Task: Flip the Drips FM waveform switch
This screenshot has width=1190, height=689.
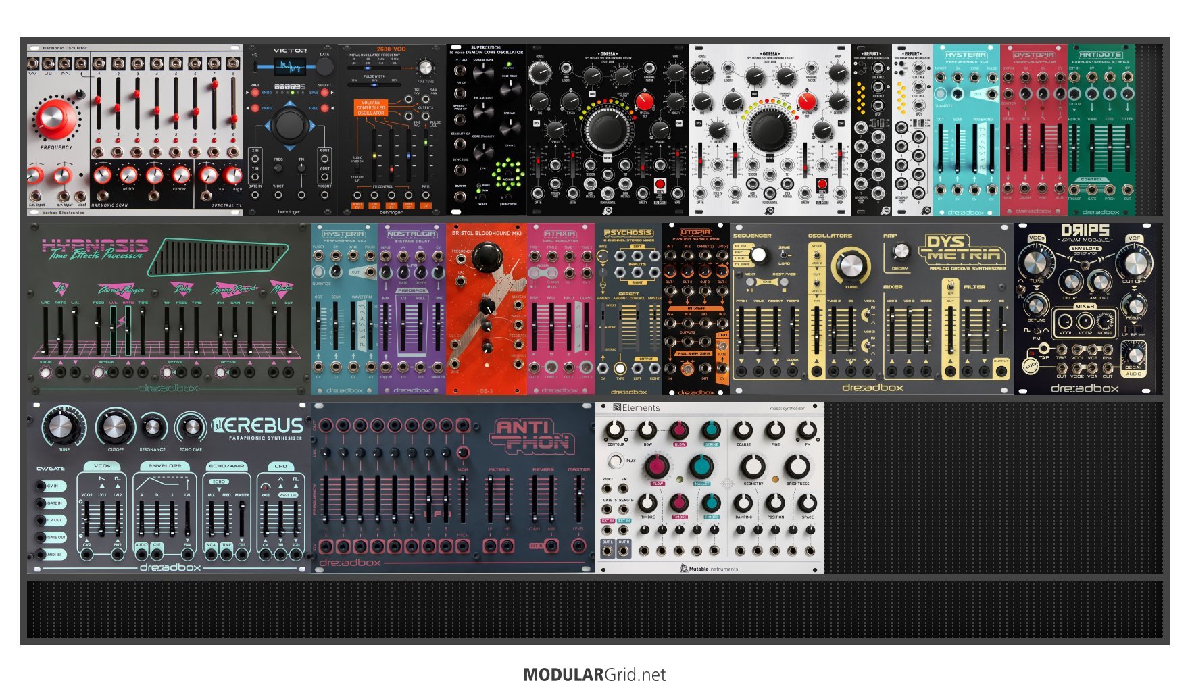Action: (1037, 330)
